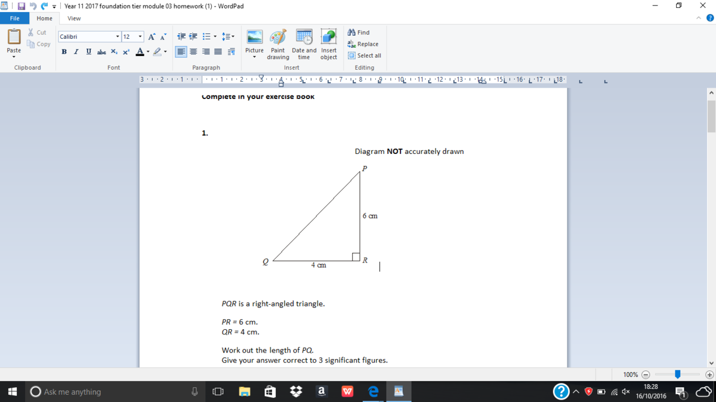Switch to the View tab
The image size is (716, 402).
74,18
